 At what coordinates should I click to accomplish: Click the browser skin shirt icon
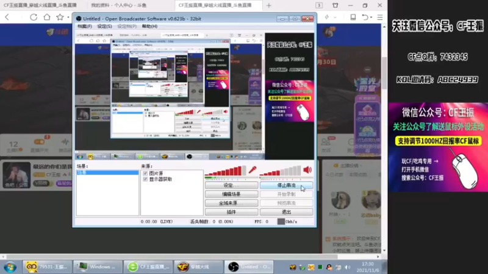pyautogui.click(x=335, y=5)
